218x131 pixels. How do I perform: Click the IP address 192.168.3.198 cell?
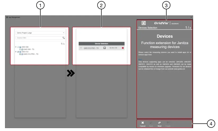113,48
